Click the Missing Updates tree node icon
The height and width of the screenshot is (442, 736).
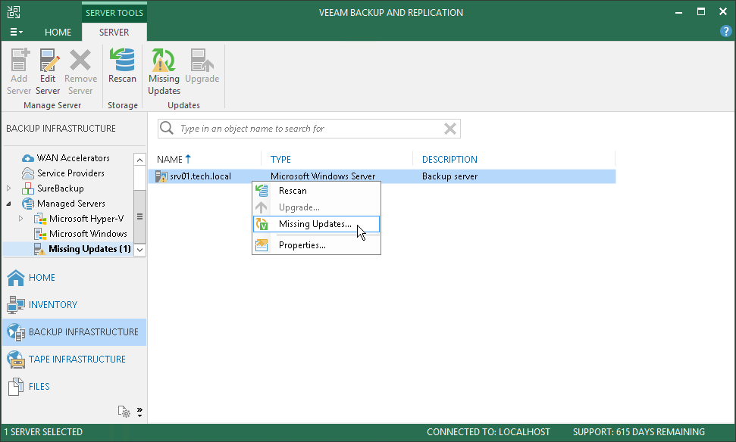39,249
